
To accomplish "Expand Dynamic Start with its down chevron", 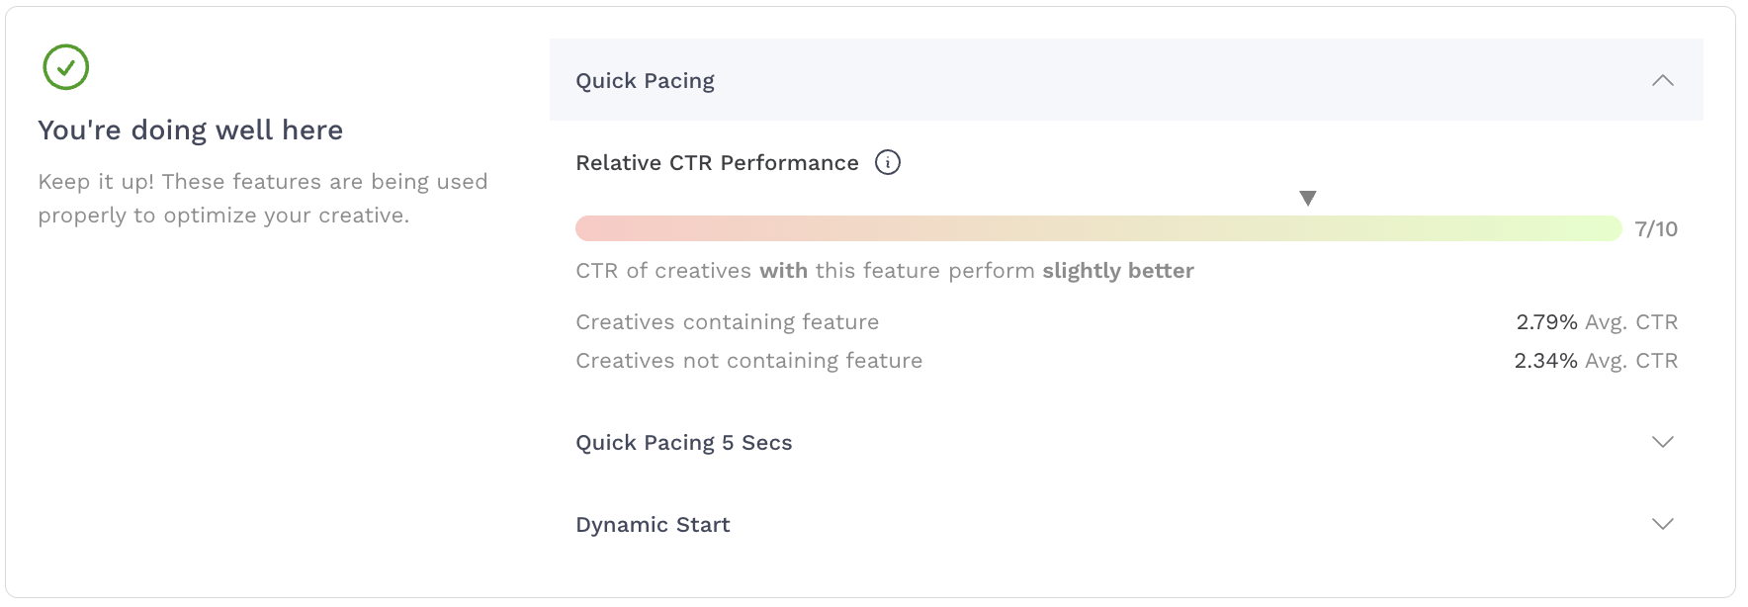I will (x=1662, y=524).
